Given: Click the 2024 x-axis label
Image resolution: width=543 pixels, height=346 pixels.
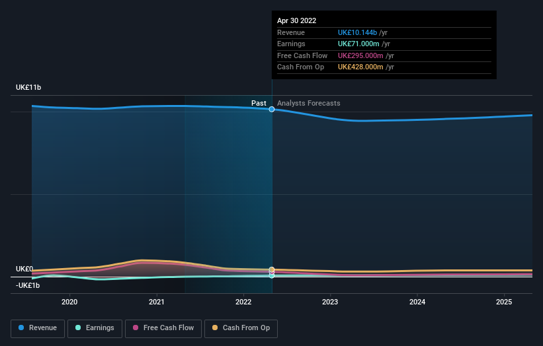Looking at the screenshot, I should click(x=417, y=302).
